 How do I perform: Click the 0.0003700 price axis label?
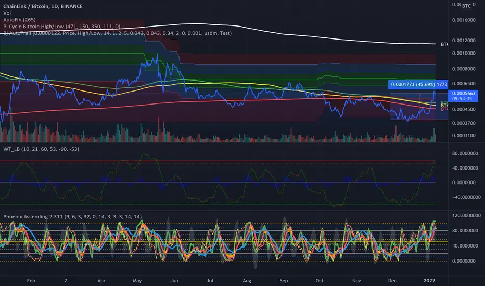click(464, 123)
